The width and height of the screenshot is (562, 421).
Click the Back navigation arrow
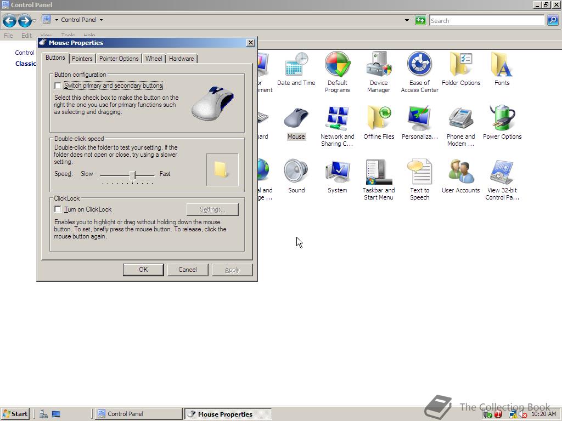point(10,21)
